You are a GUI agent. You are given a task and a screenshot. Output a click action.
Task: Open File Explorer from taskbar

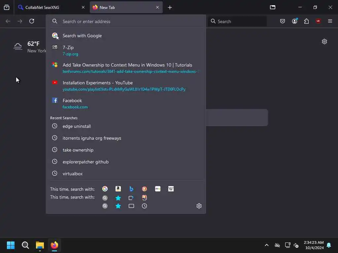point(40,245)
